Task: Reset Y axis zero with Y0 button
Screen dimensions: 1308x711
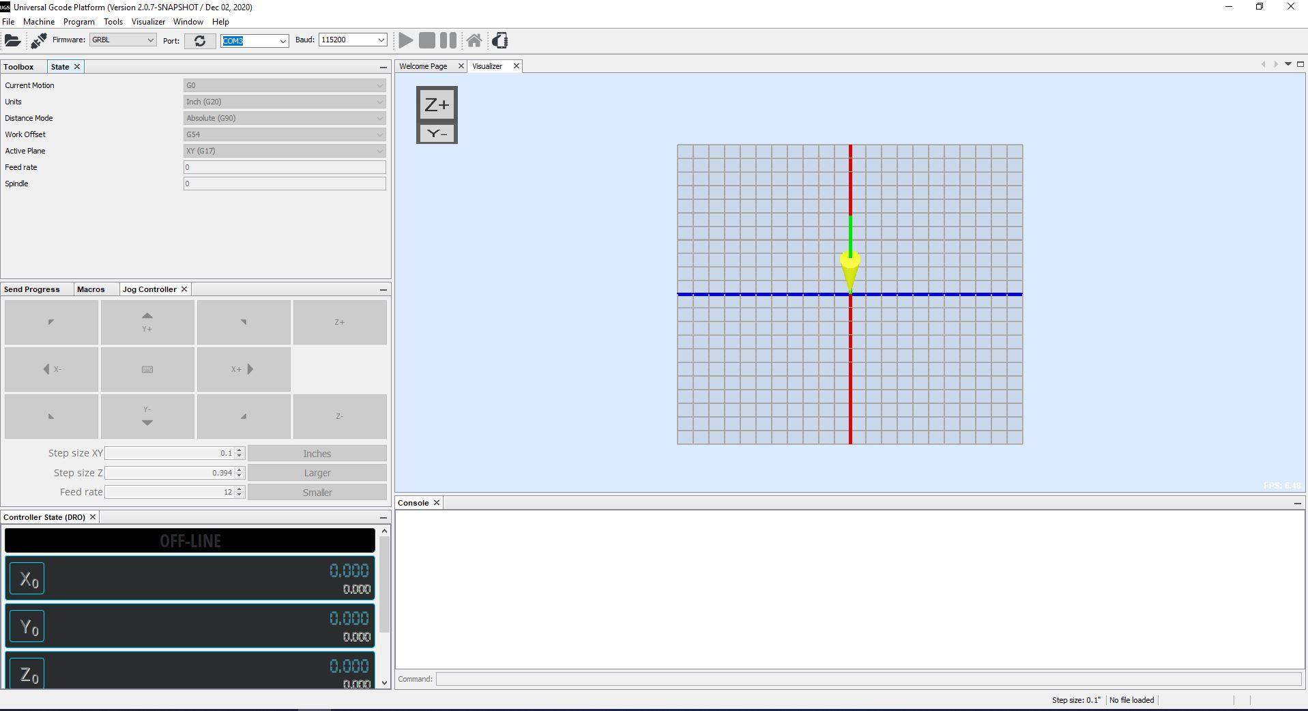Action: 27,626
